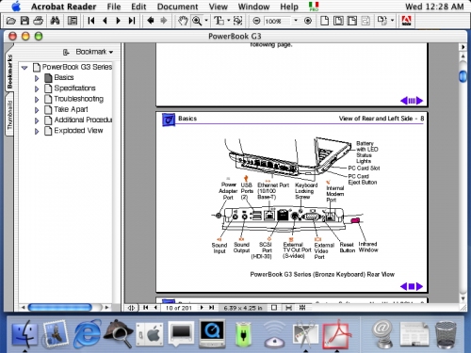Image resolution: width=471 pixels, height=353 pixels.
Task: Open Find with the binoculars icon
Action: pyautogui.click(x=55, y=21)
